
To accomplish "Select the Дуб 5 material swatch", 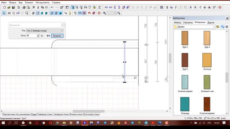I will [x=185, y=60].
